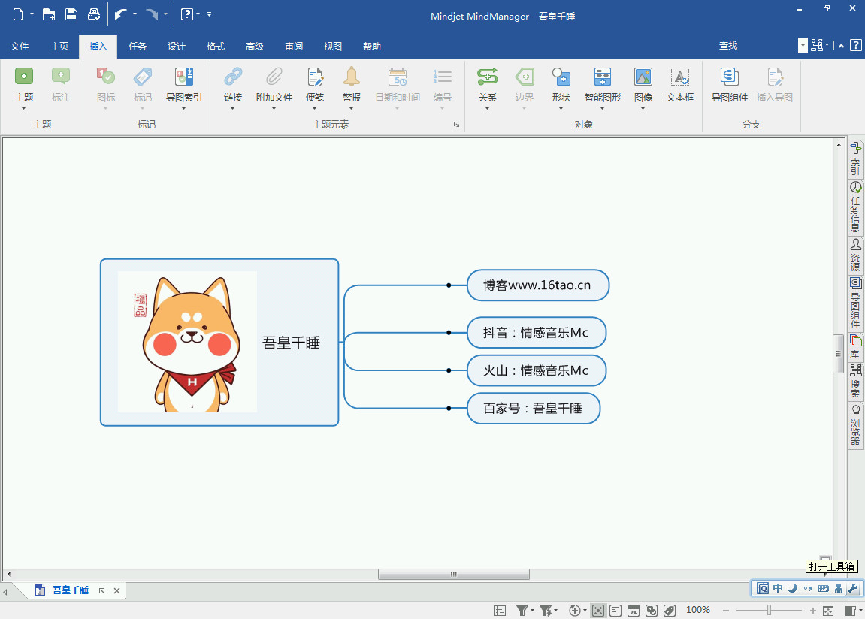Select the 博客www.16tao.cn topic
Screen dimensions: 865x619
coord(537,285)
